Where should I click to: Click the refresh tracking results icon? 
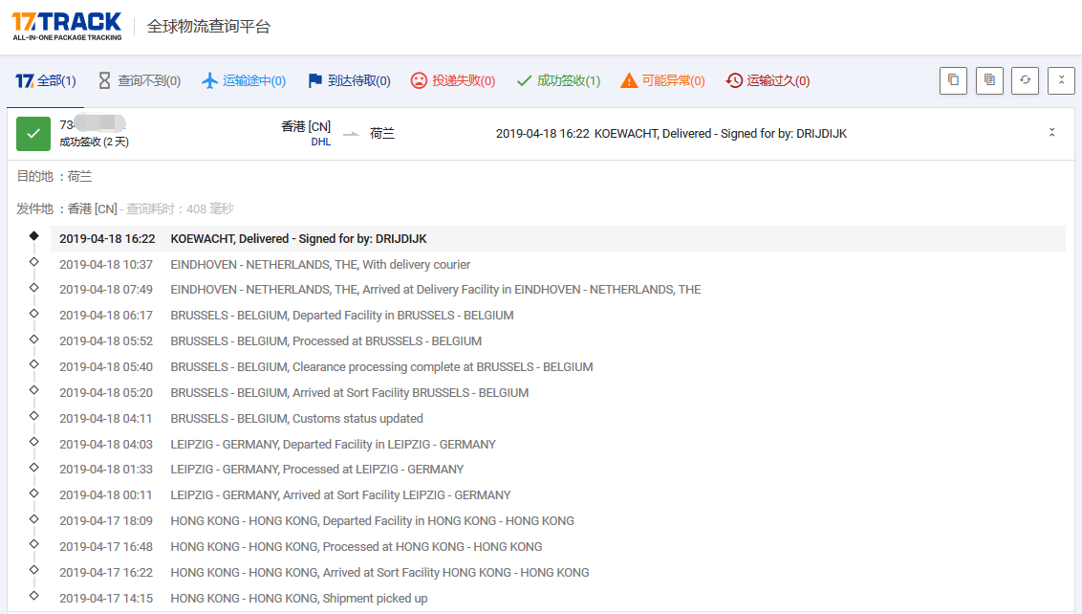tap(1025, 80)
